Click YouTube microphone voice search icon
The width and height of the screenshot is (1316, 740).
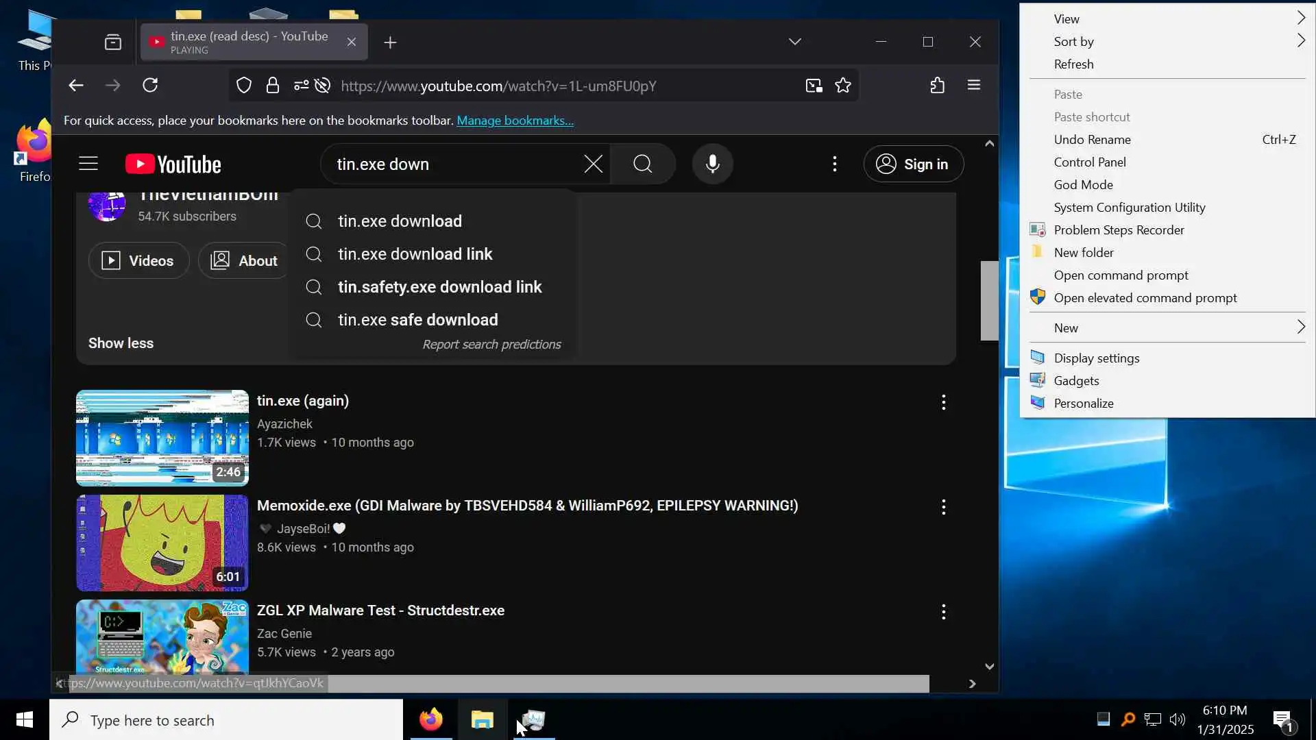pos(712,164)
